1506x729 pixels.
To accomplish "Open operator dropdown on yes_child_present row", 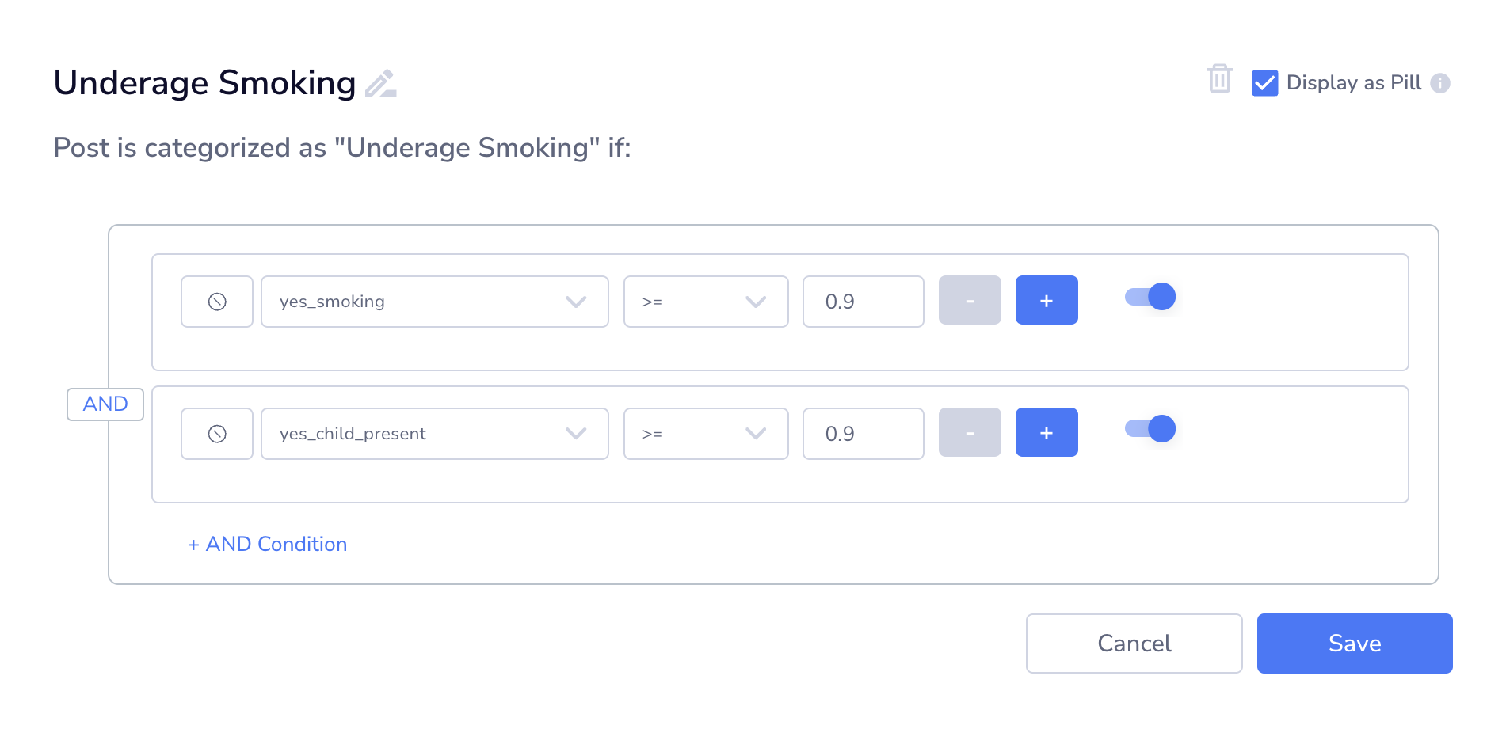I will coord(706,434).
